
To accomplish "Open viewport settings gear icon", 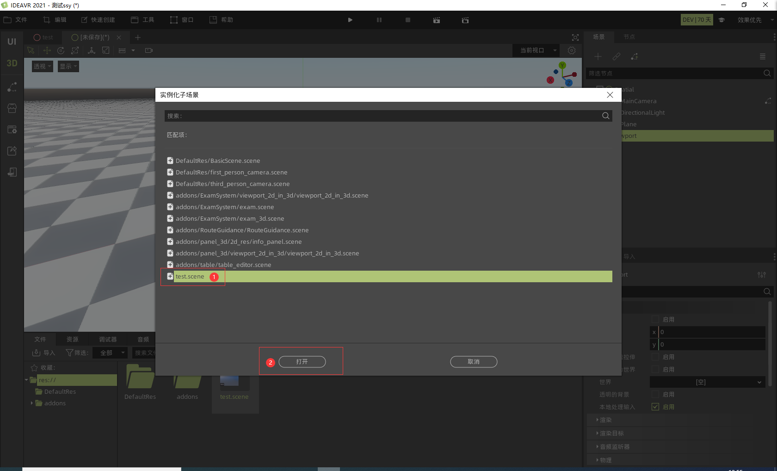I will coord(572,50).
